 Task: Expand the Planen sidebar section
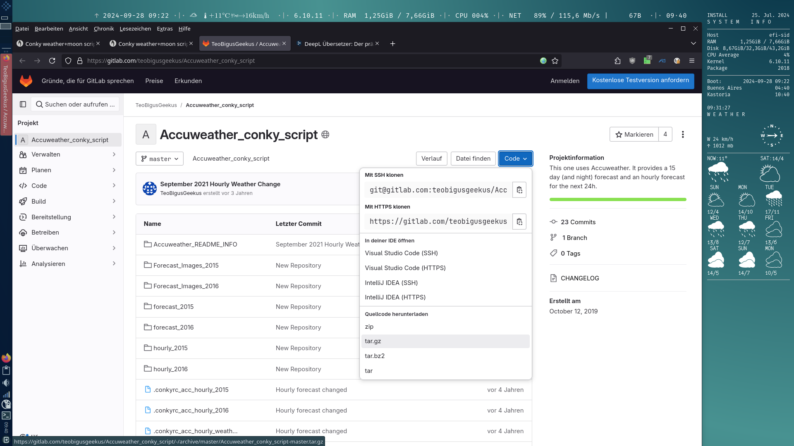(68, 170)
